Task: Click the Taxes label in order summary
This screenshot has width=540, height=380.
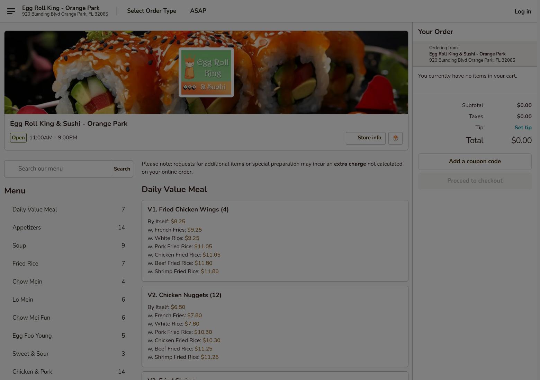Action: click(476, 116)
